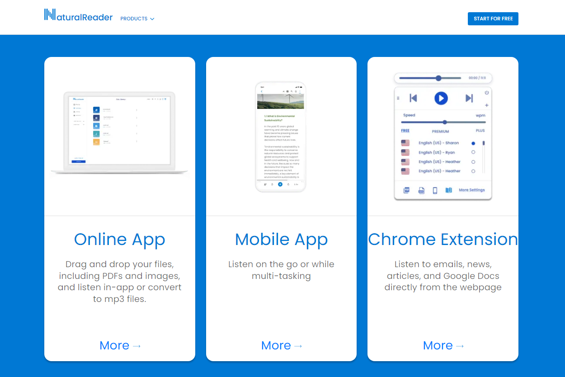Click the wpm label
Image resolution: width=565 pixels, height=377 pixels.
tap(480, 116)
